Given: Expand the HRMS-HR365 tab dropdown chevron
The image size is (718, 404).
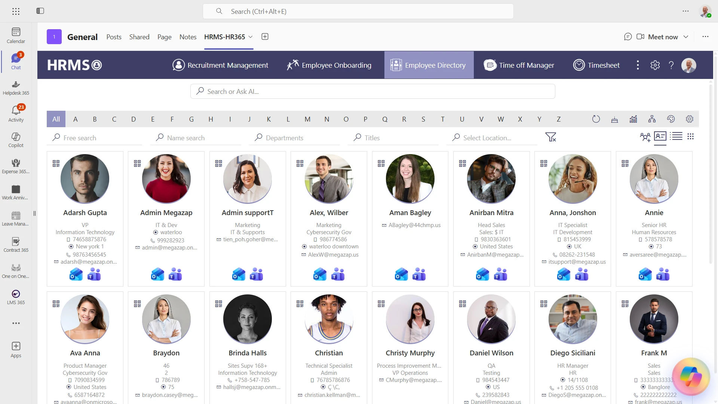Looking at the screenshot, I should pyautogui.click(x=251, y=37).
